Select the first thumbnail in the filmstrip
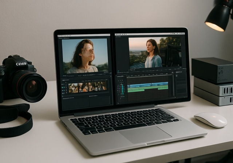The width and height of the screenshot is (233, 163). click(73, 88)
